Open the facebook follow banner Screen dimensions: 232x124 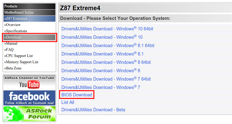[29, 98]
